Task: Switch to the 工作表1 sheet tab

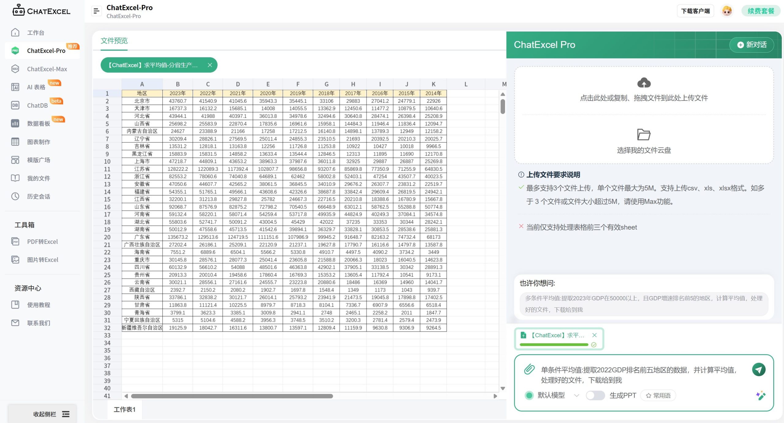Action: click(x=124, y=409)
